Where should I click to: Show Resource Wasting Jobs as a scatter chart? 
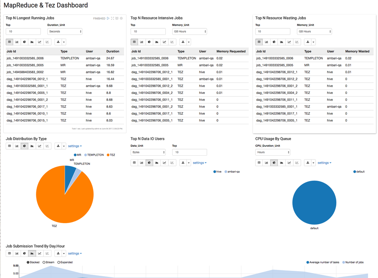coord(297,42)
